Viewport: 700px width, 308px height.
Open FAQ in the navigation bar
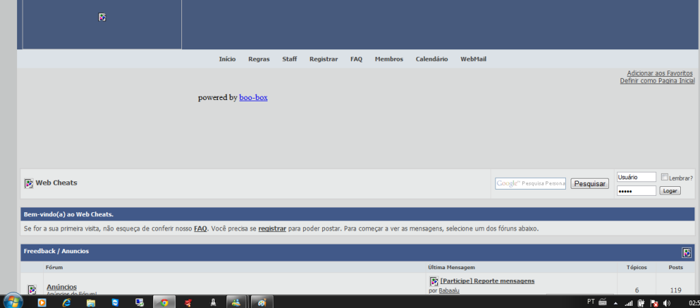pyautogui.click(x=357, y=59)
